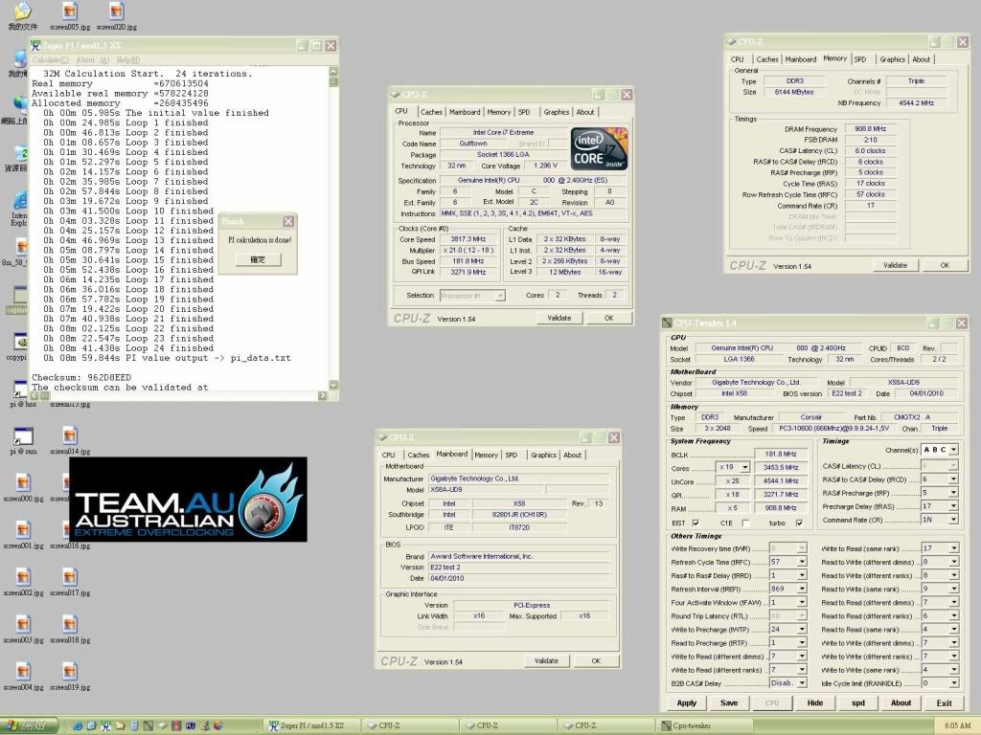Screen dimensions: 981x735
Task: Toggle the EIST checkbox in CPU-Tweaker
Action: coord(696,523)
